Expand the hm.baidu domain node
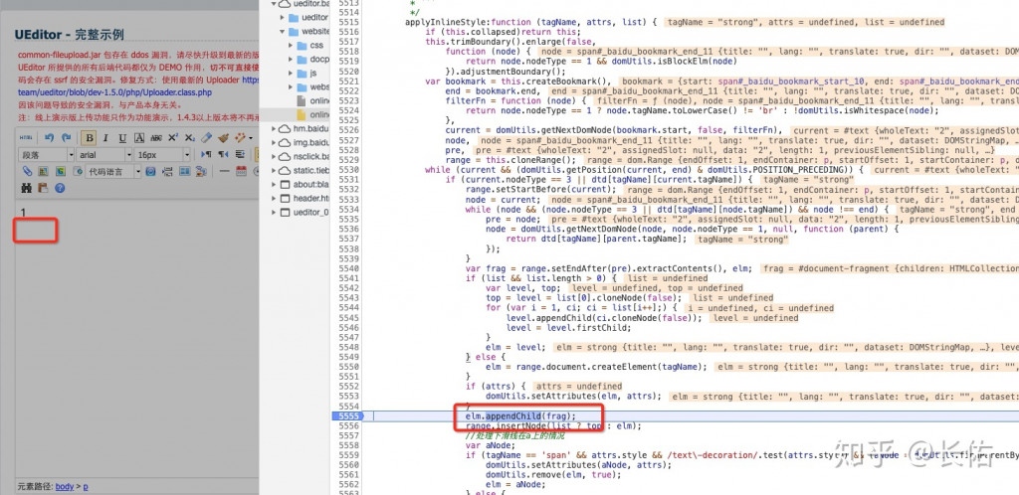This screenshot has height=495, width=1019. click(273, 128)
